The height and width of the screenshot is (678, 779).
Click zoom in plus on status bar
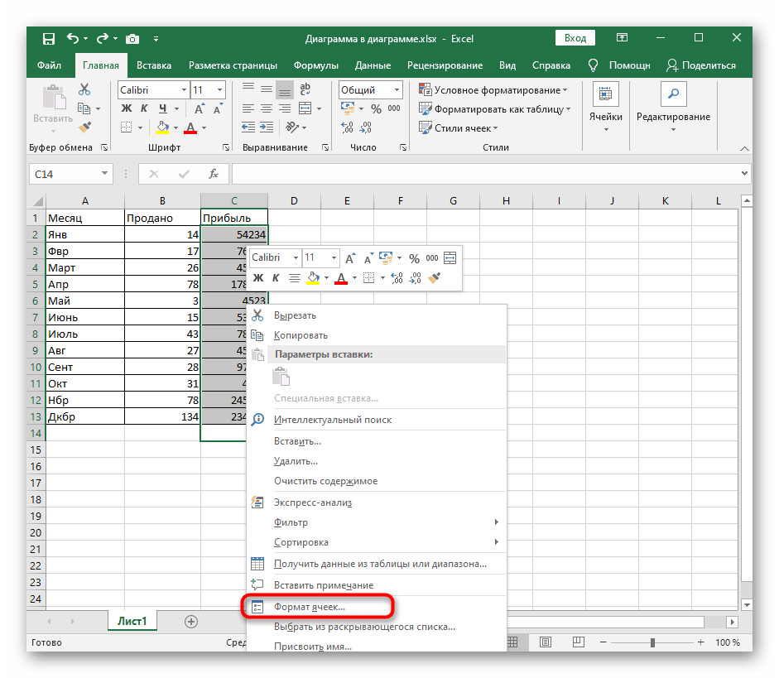tap(700, 642)
